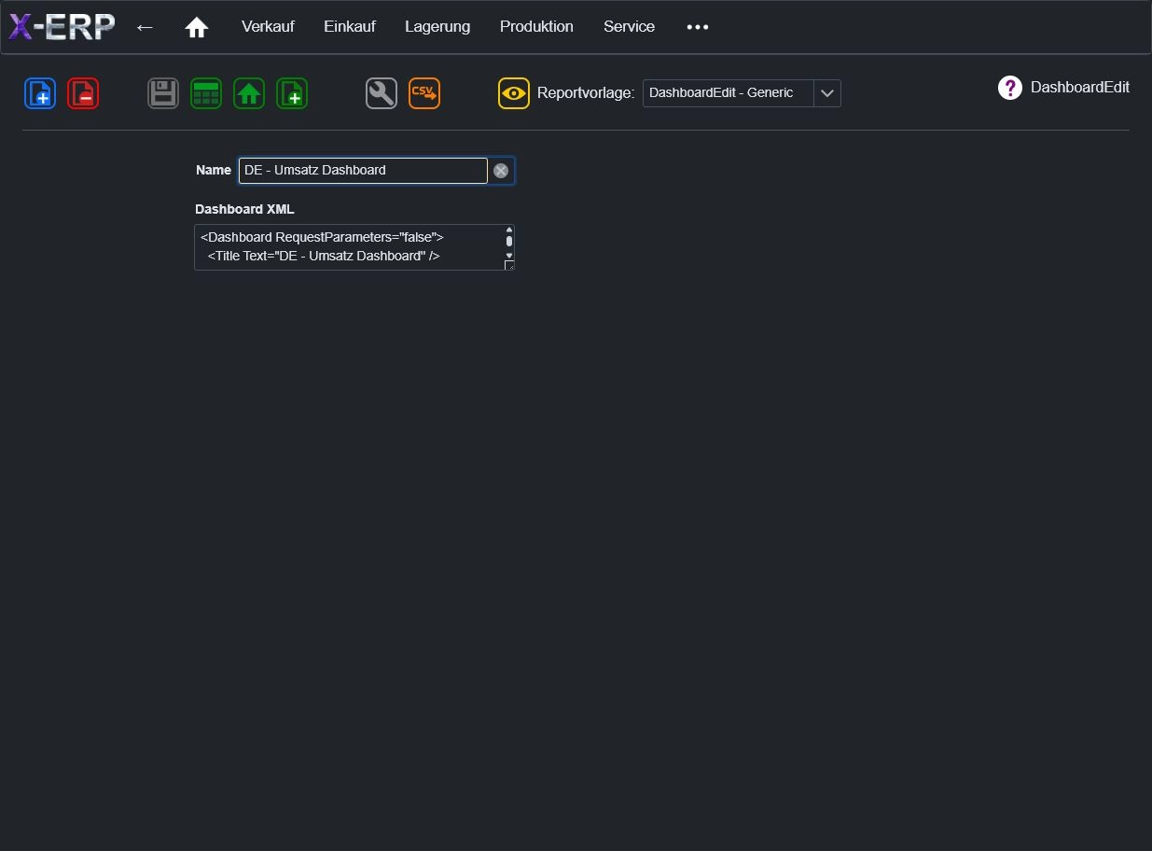Click the Reportvorlage label text
Screen dimensions: 1152x851
pyautogui.click(x=586, y=93)
